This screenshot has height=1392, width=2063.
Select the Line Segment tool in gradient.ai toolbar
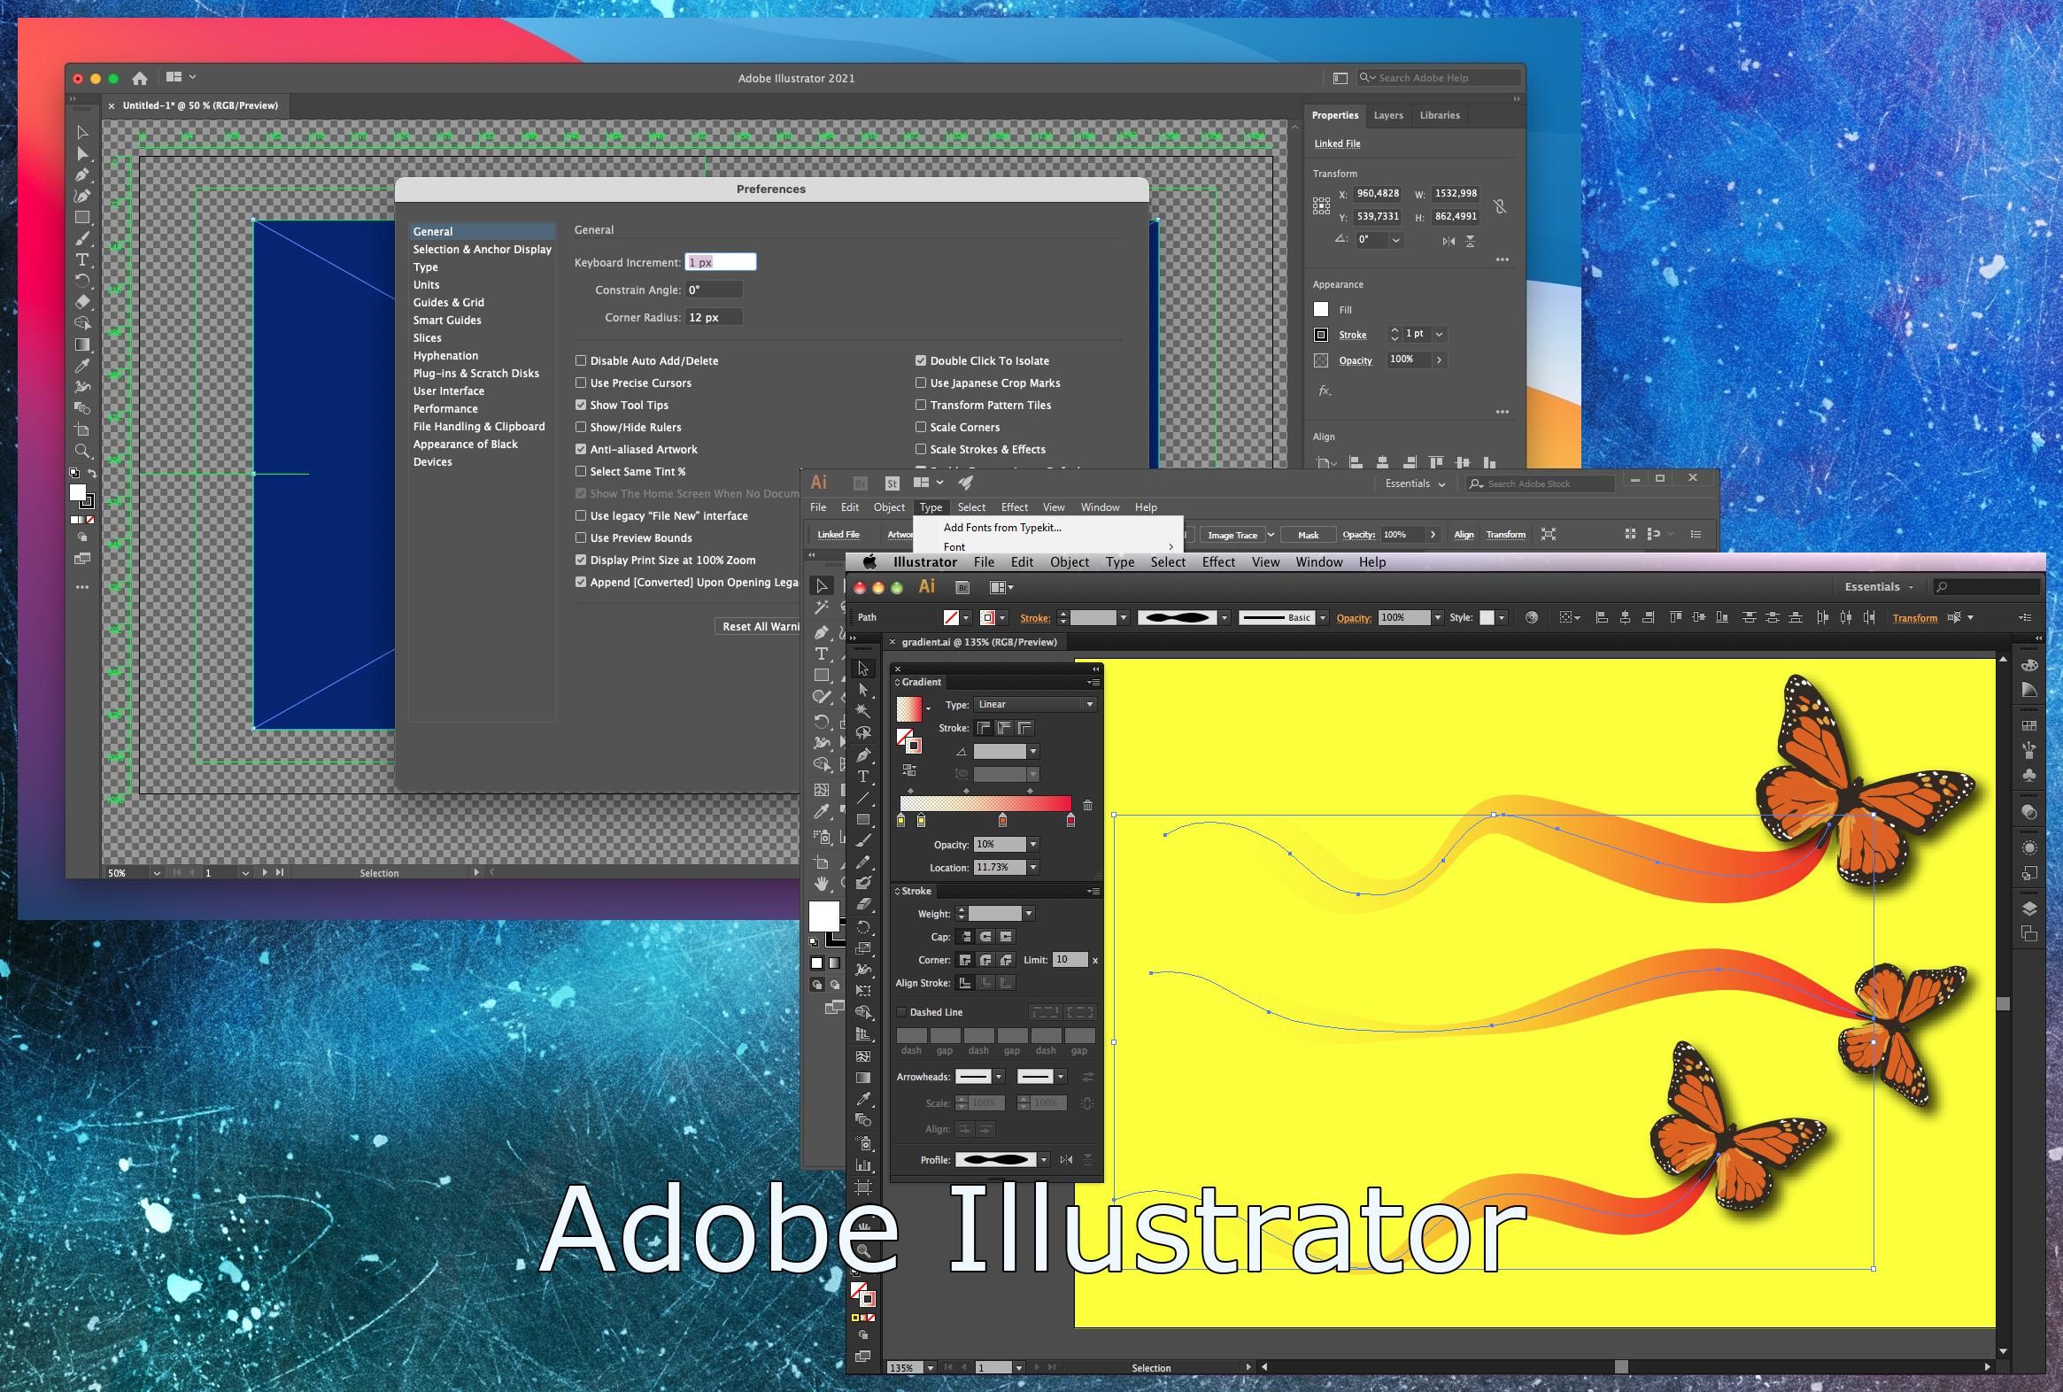862,798
